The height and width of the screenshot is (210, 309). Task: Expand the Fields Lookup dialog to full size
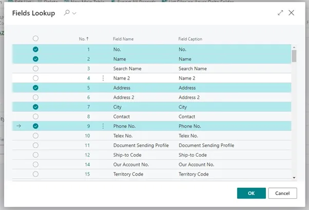pos(280,13)
